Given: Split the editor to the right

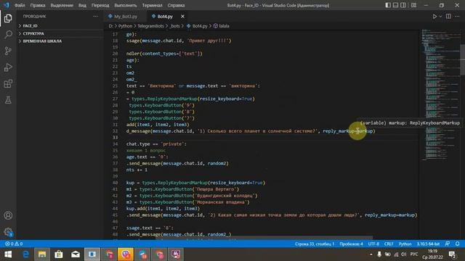Looking at the screenshot, I should [x=448, y=17].
